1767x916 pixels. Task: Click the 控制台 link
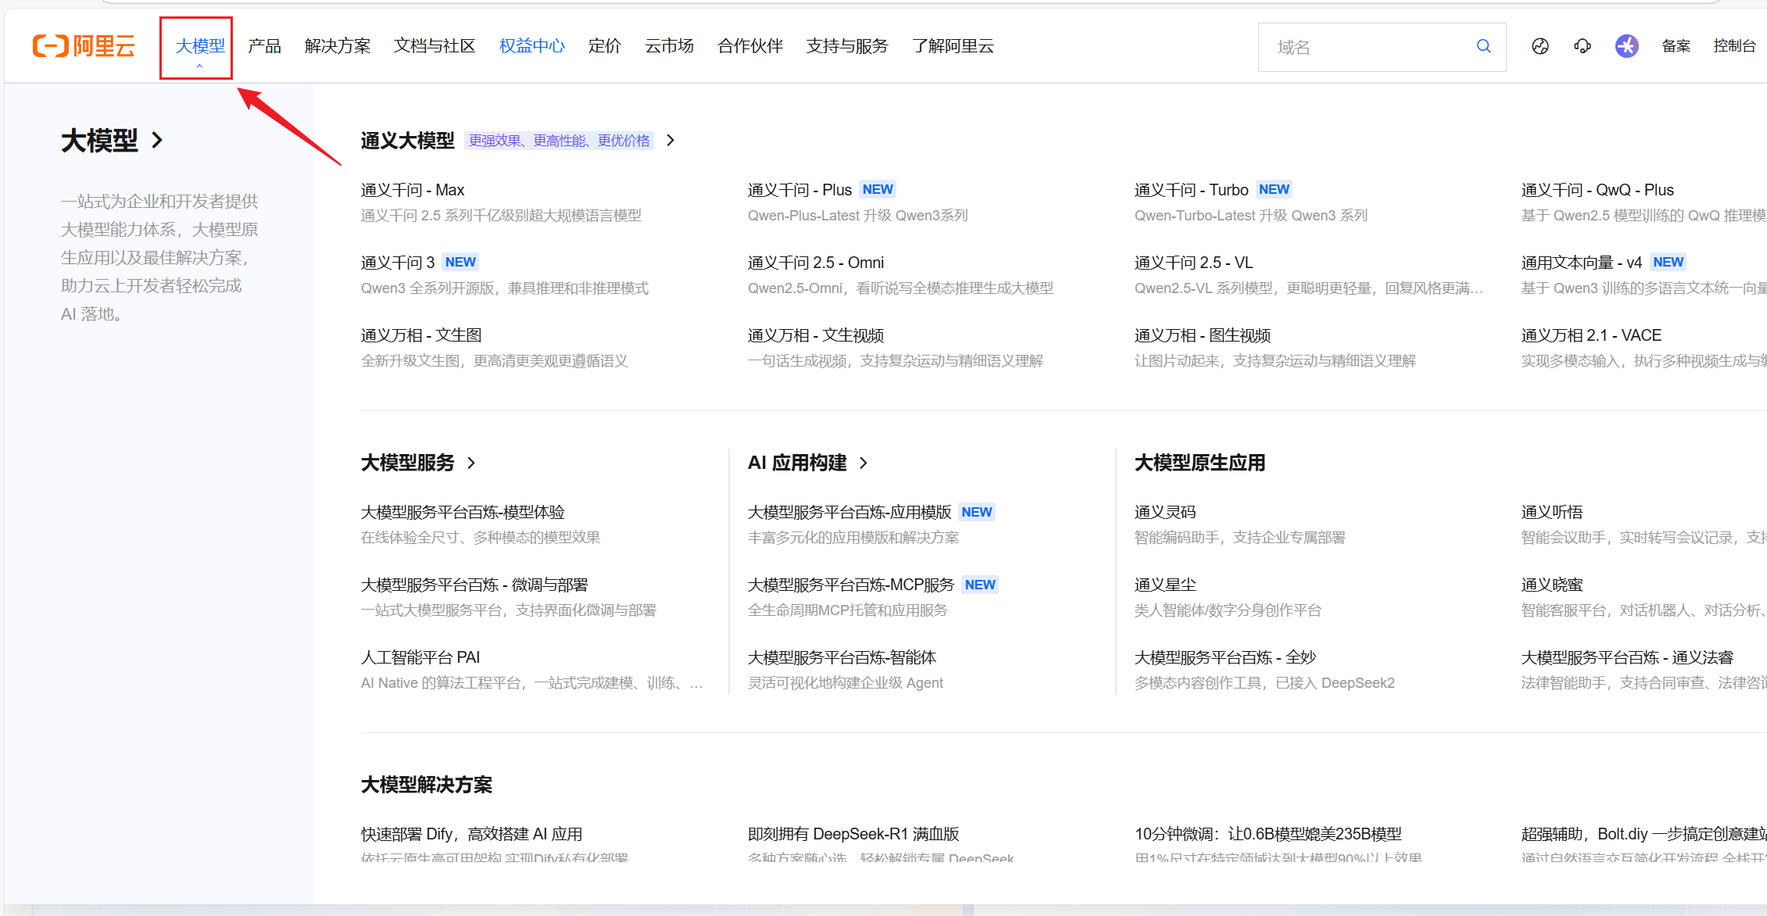(x=1734, y=46)
